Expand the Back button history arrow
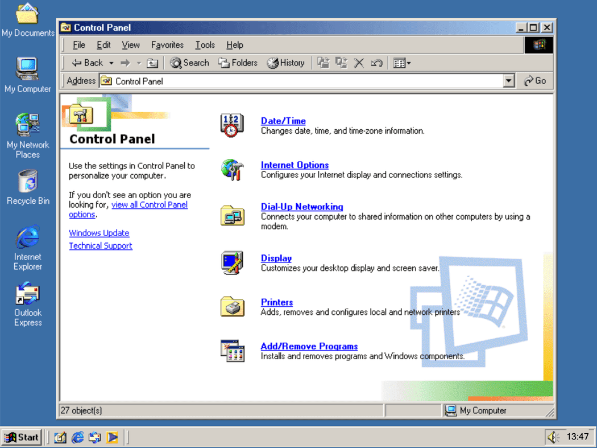 [111, 63]
